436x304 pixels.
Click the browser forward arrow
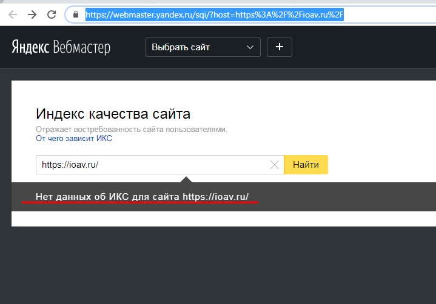(x=32, y=14)
